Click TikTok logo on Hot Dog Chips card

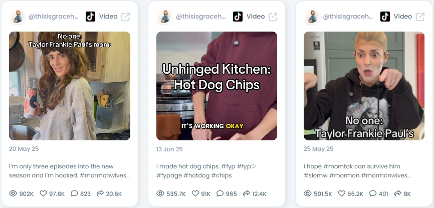click(x=238, y=17)
